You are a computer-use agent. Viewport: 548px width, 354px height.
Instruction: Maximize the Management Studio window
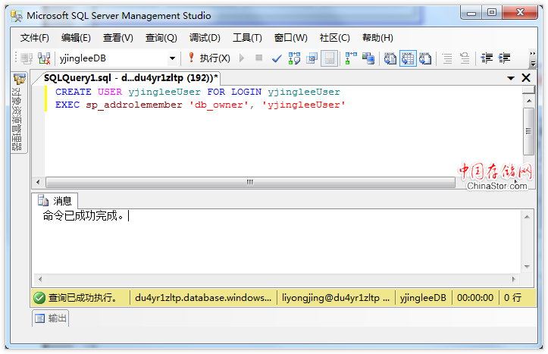tap(492, 13)
